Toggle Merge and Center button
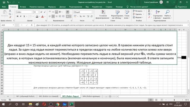The height and width of the screenshot is (107, 190). tap(68, 16)
